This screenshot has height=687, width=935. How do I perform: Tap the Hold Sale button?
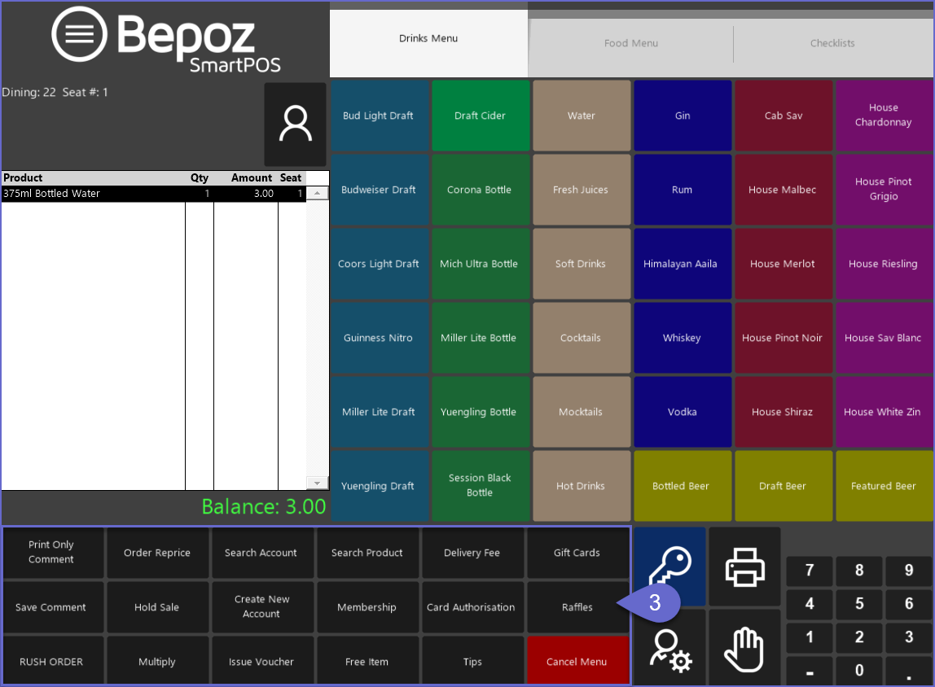click(x=156, y=607)
